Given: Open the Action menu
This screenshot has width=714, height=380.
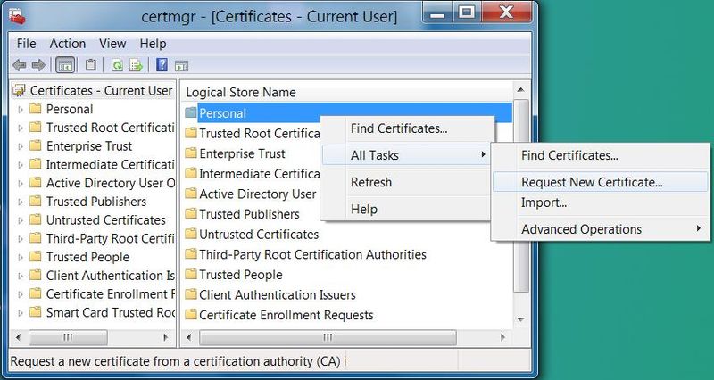Looking at the screenshot, I should tap(68, 44).
